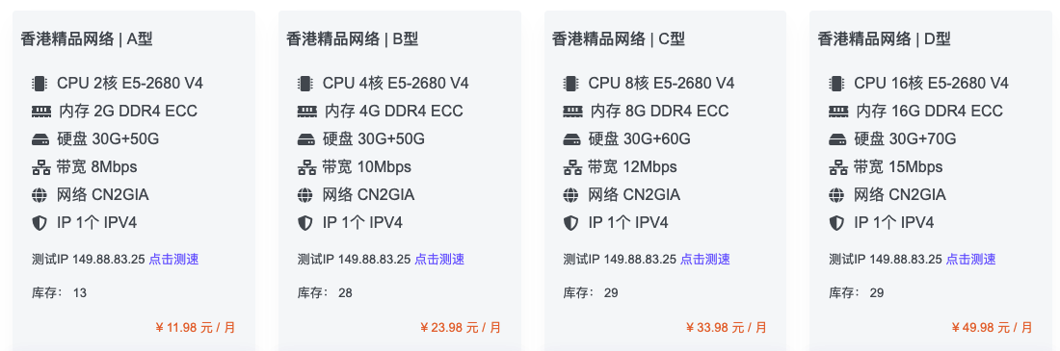The width and height of the screenshot is (1060, 351).
Task: Click the memory icon in B型 card
Action: (306, 111)
